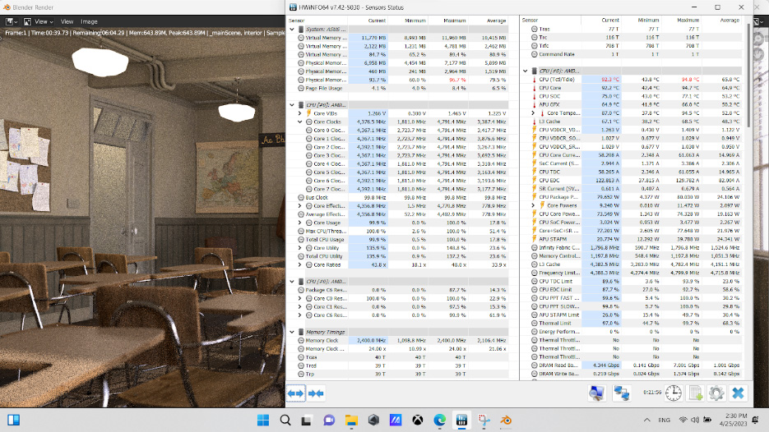Open the Image menu in Blender Render

(x=89, y=21)
